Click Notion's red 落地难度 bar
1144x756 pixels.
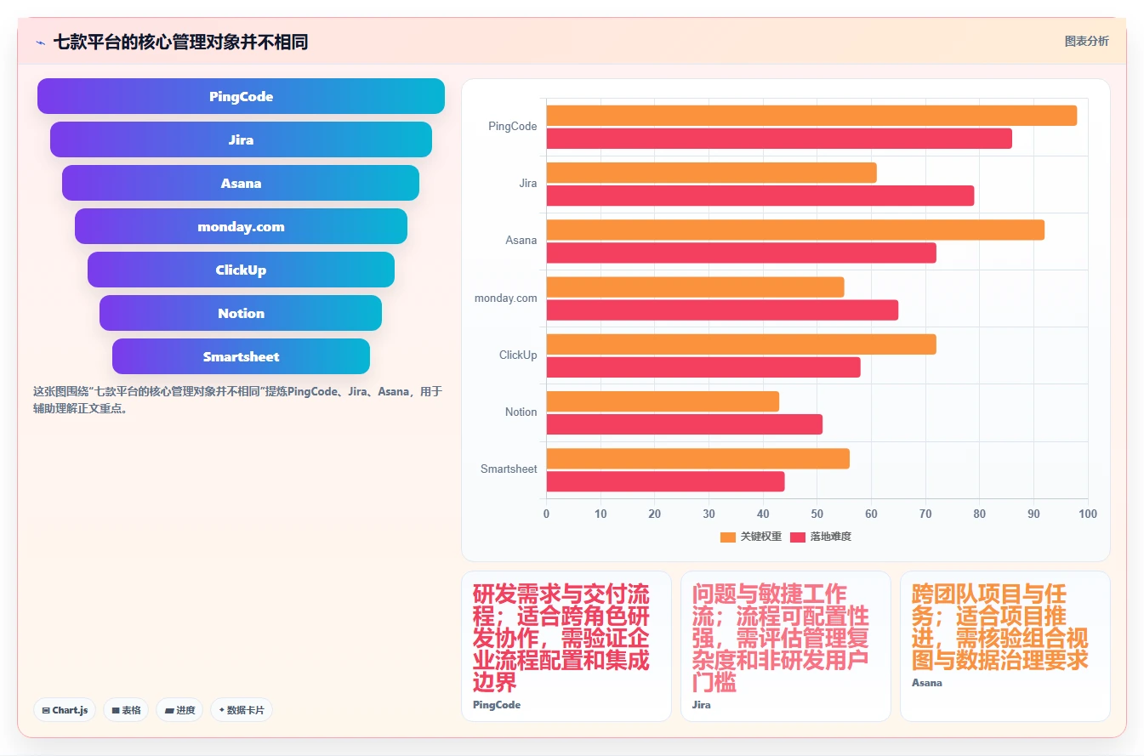click(684, 424)
